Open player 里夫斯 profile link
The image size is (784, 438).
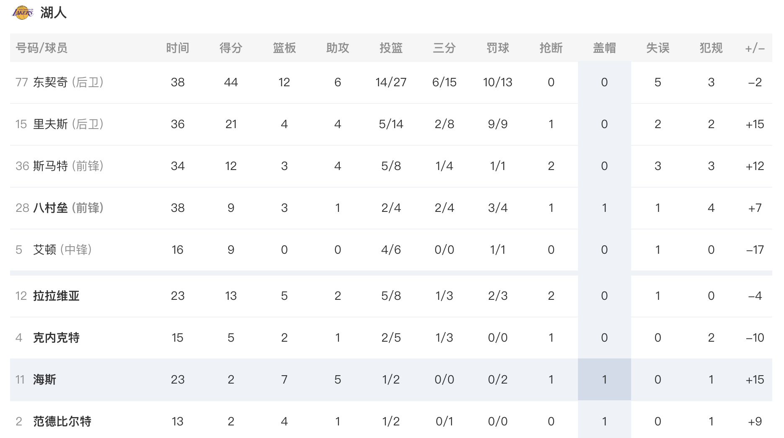point(50,124)
